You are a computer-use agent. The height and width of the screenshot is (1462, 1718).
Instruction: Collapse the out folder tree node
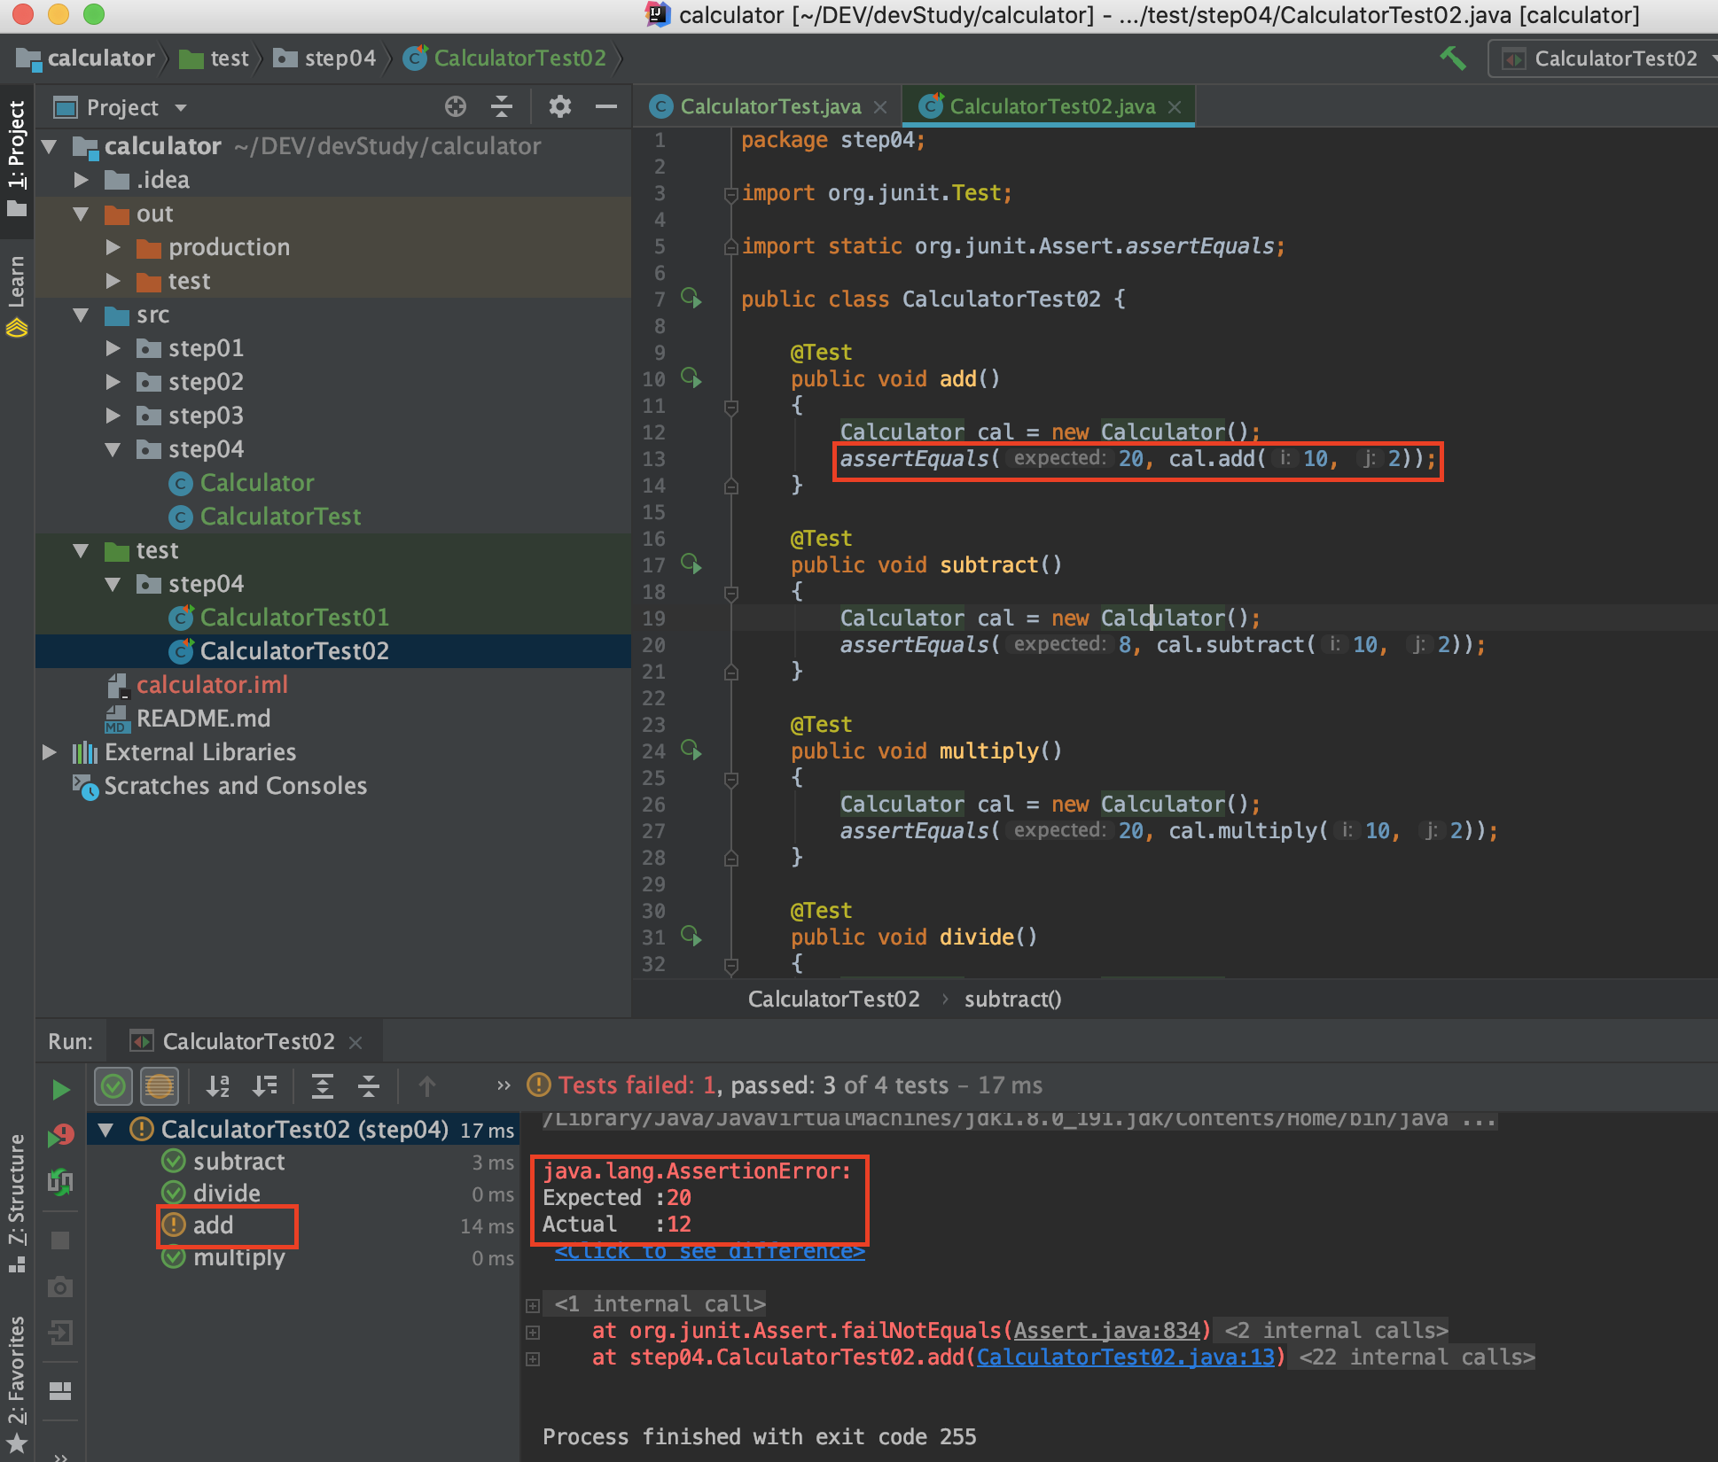tap(81, 214)
